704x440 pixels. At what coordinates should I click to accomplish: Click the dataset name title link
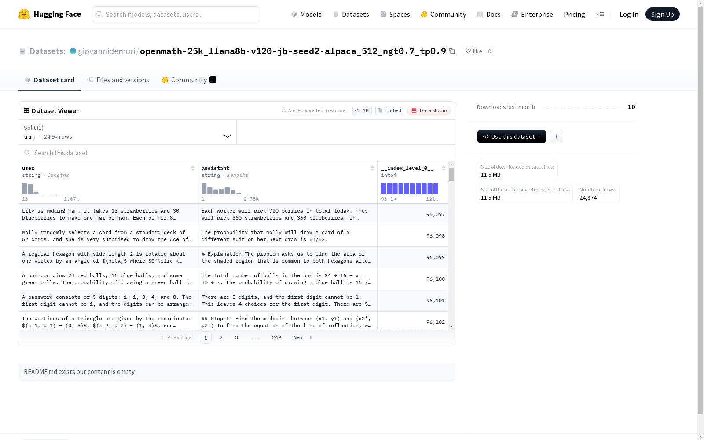click(293, 51)
